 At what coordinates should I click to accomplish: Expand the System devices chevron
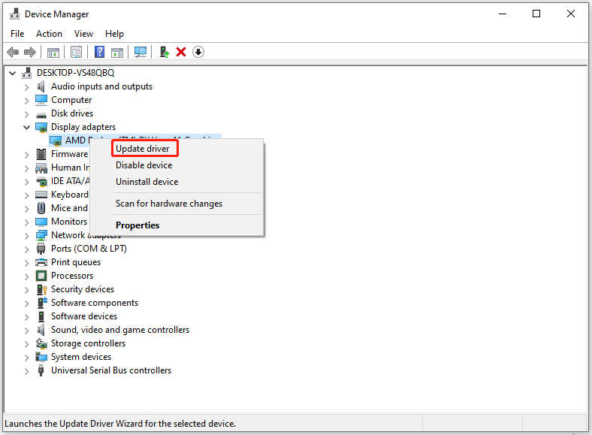coord(26,358)
